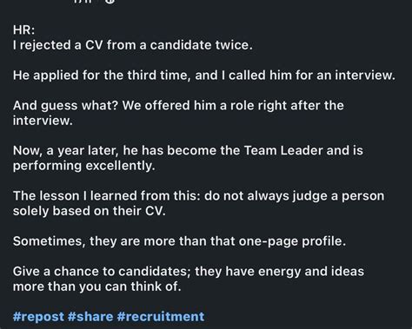
Task: Open the #share hashtag
Action: [90, 316]
